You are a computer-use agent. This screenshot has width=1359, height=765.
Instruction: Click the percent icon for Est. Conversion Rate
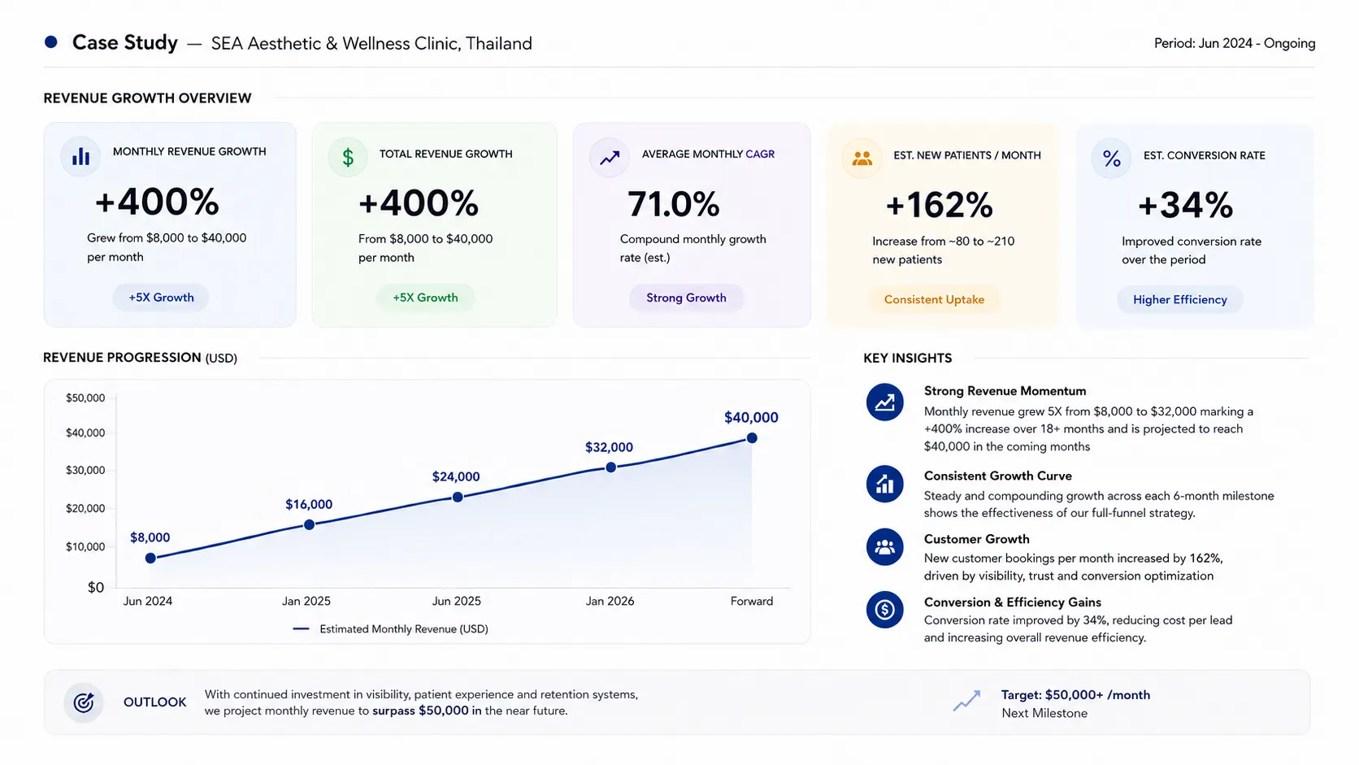pyautogui.click(x=1111, y=159)
